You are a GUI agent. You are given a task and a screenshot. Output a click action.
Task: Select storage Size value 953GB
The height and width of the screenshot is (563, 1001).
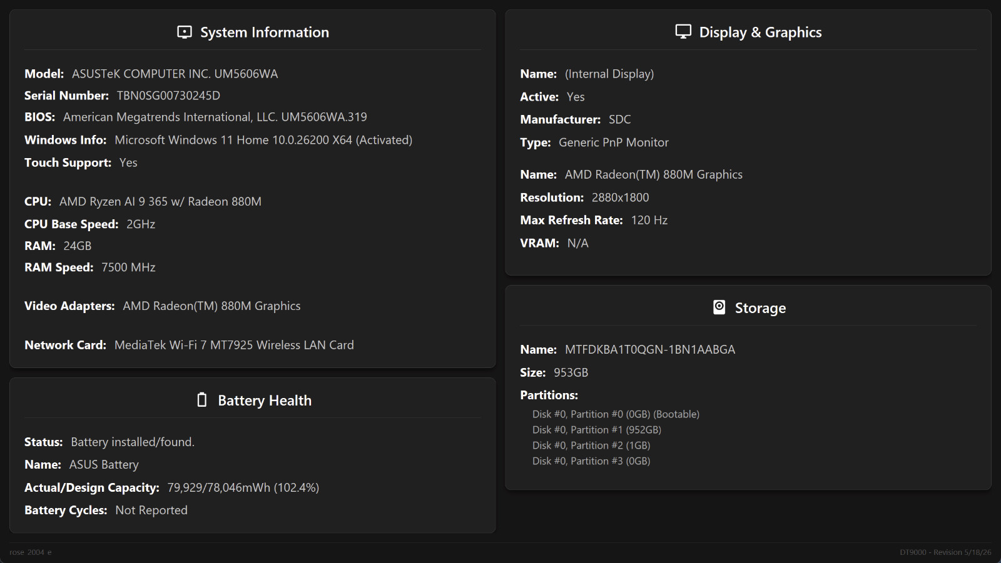[571, 372]
